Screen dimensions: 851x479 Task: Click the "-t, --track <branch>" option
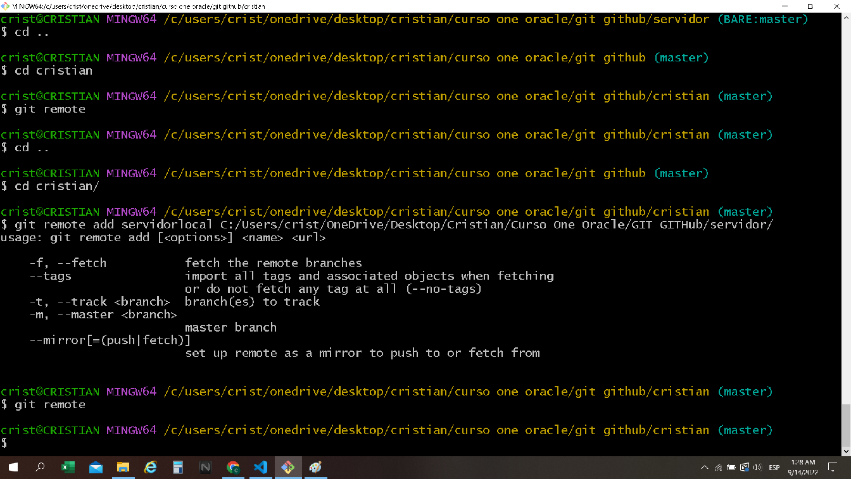click(100, 302)
